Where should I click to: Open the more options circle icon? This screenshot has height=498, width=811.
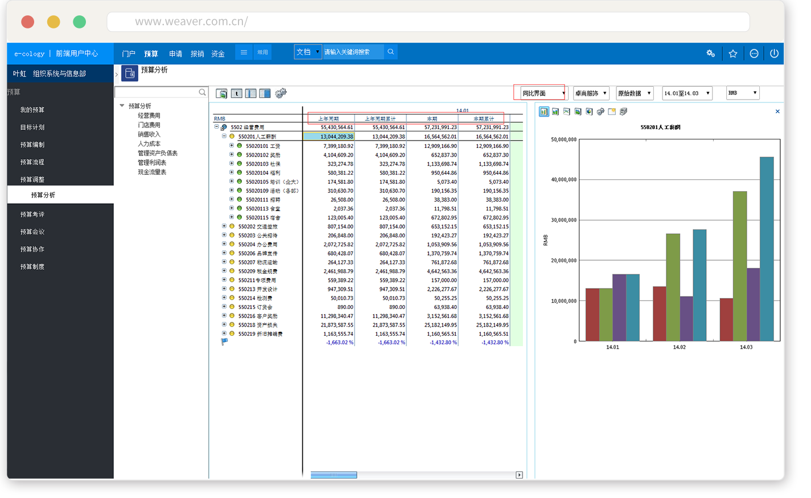coord(754,53)
